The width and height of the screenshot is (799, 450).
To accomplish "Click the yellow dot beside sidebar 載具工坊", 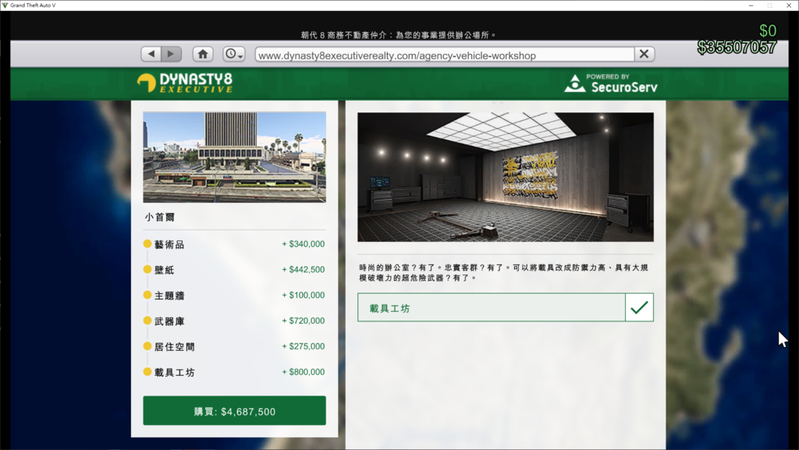I will (147, 371).
